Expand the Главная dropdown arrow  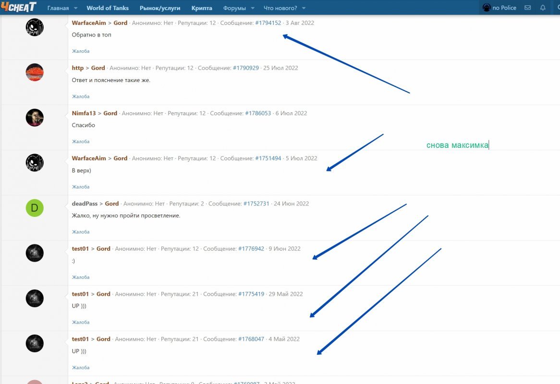74,9
